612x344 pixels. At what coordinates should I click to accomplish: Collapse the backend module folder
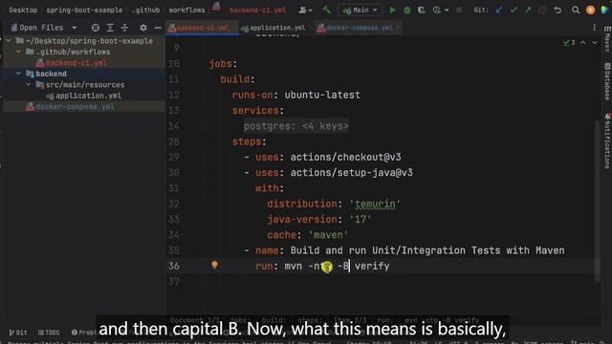click(x=18, y=74)
